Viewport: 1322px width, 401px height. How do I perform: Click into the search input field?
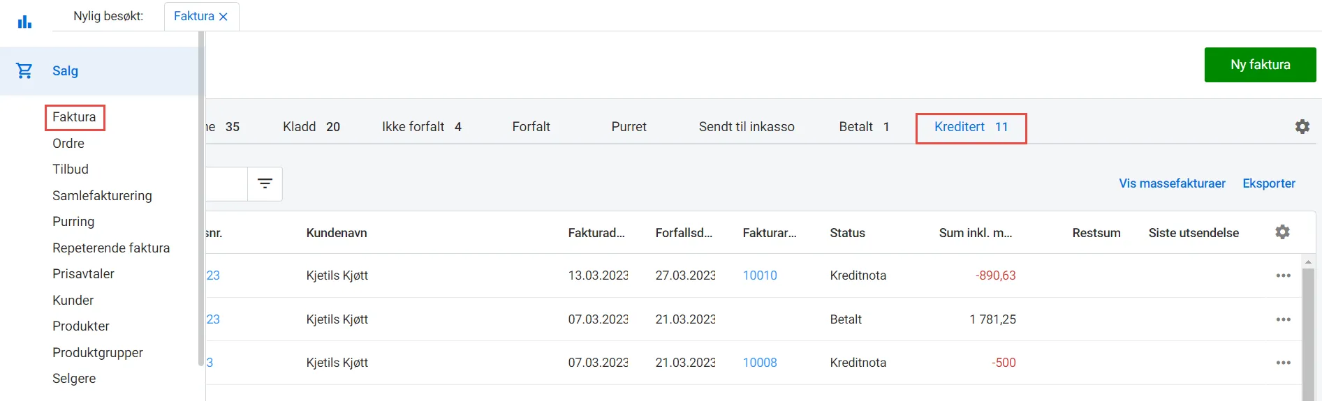(227, 184)
